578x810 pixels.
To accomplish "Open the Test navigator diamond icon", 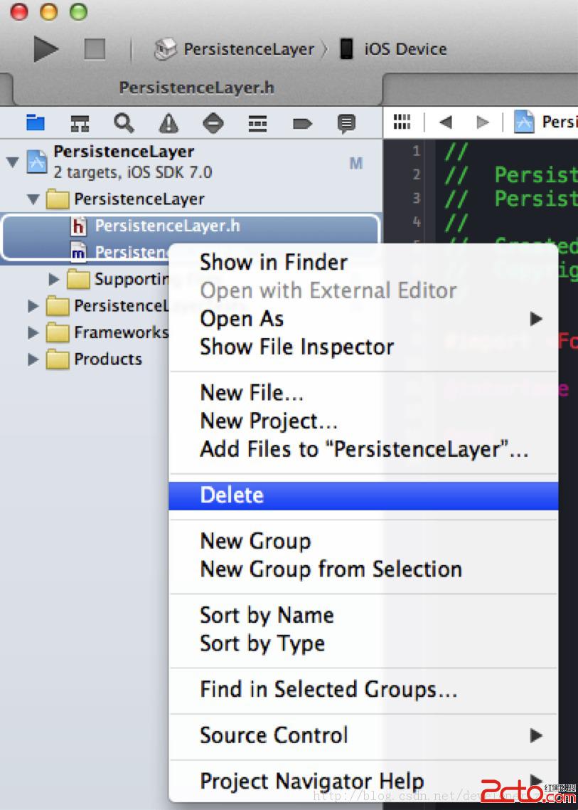I will pos(213,123).
